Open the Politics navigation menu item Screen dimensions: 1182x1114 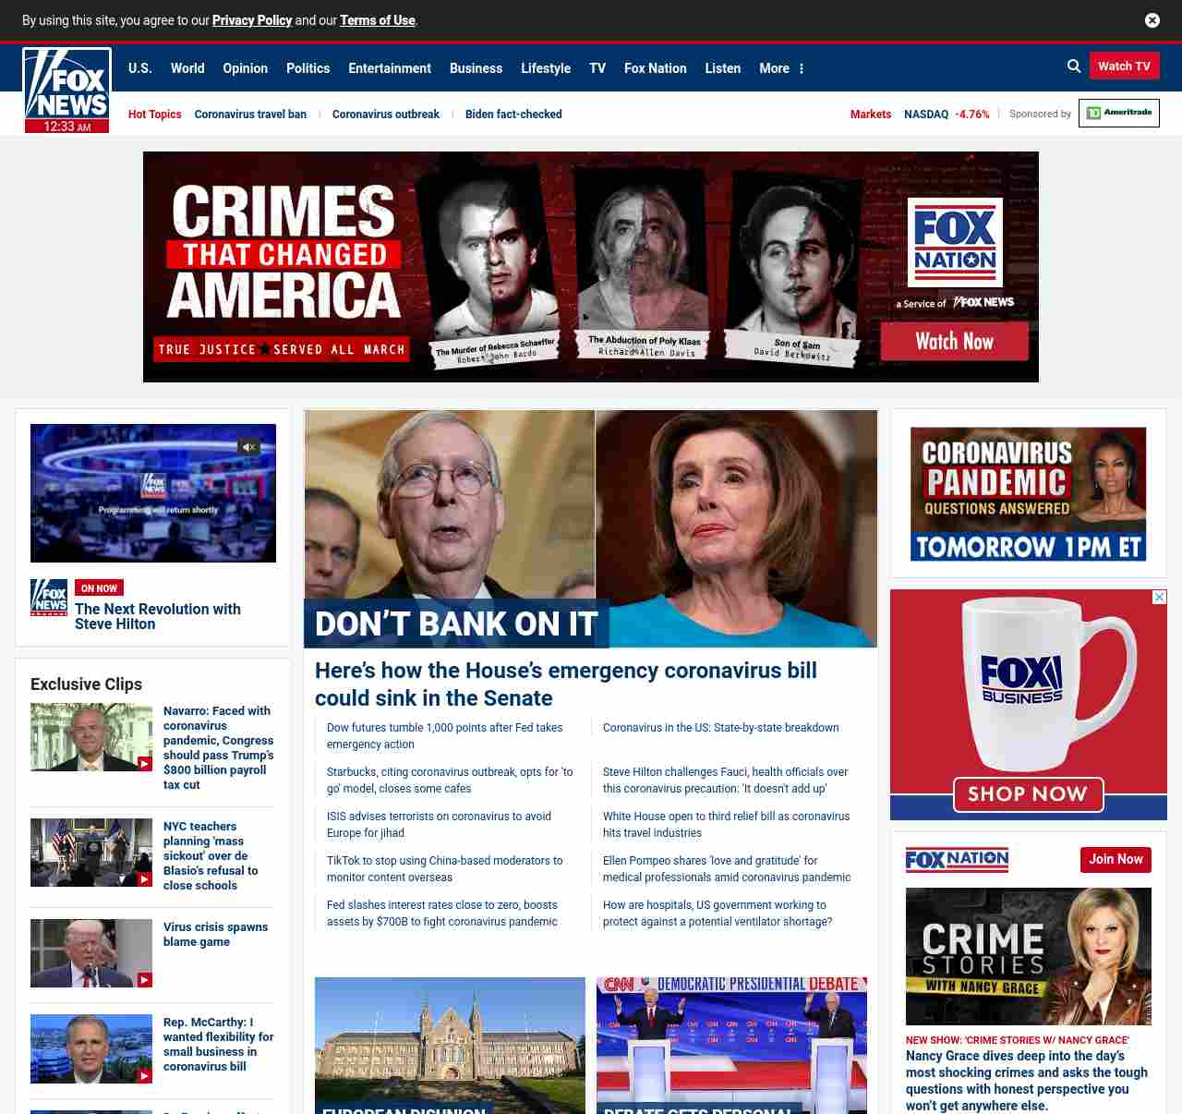[308, 68]
